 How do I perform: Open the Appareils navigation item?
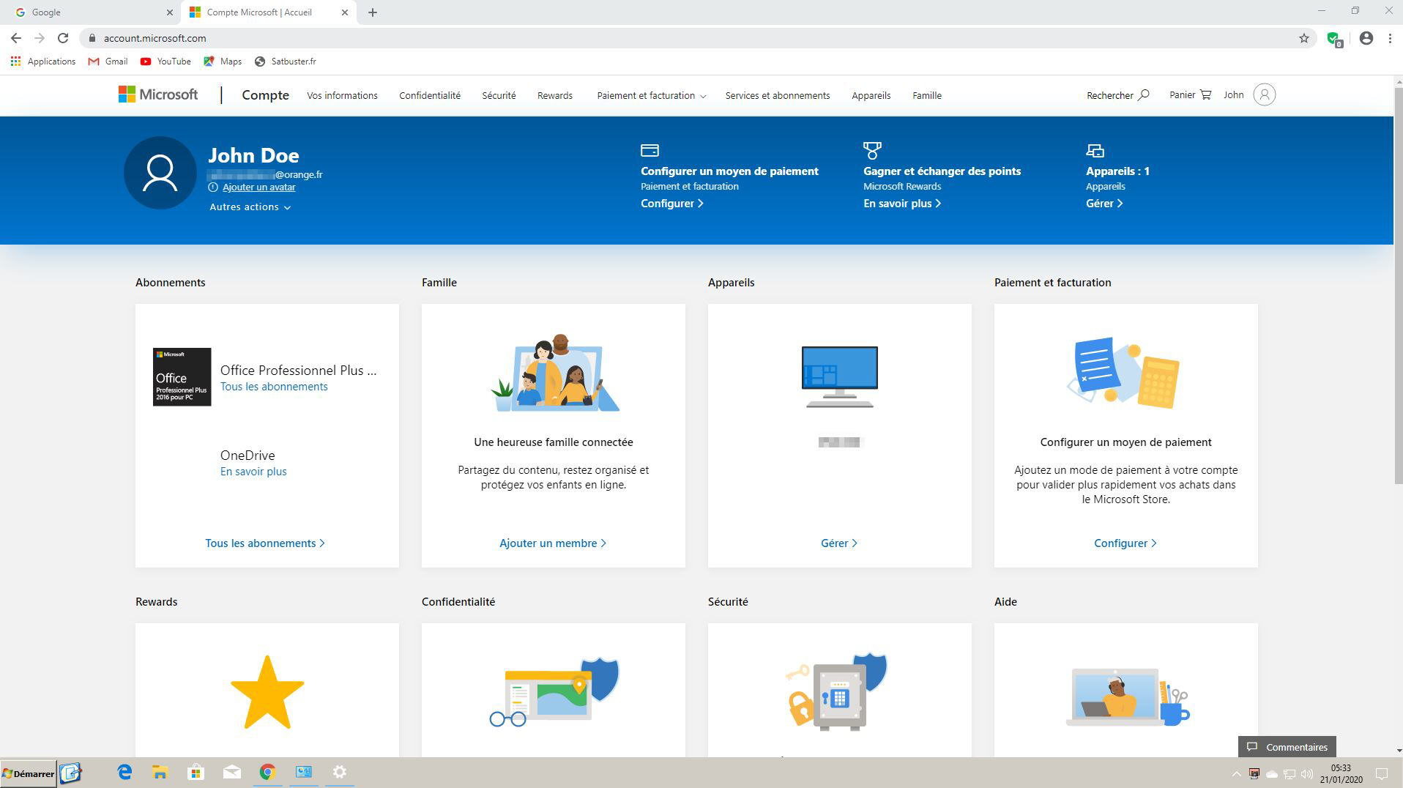pos(871,95)
